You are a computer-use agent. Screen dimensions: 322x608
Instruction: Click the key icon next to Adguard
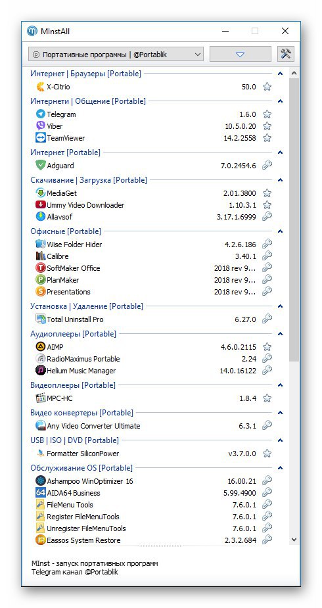click(267, 165)
